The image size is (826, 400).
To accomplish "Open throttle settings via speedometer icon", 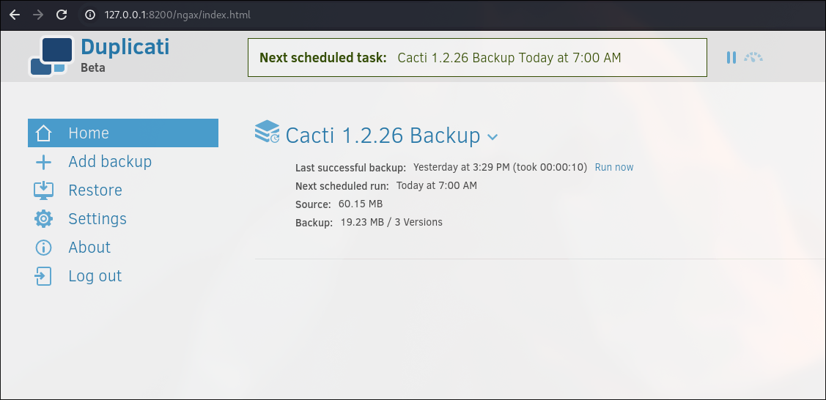I will pos(753,57).
